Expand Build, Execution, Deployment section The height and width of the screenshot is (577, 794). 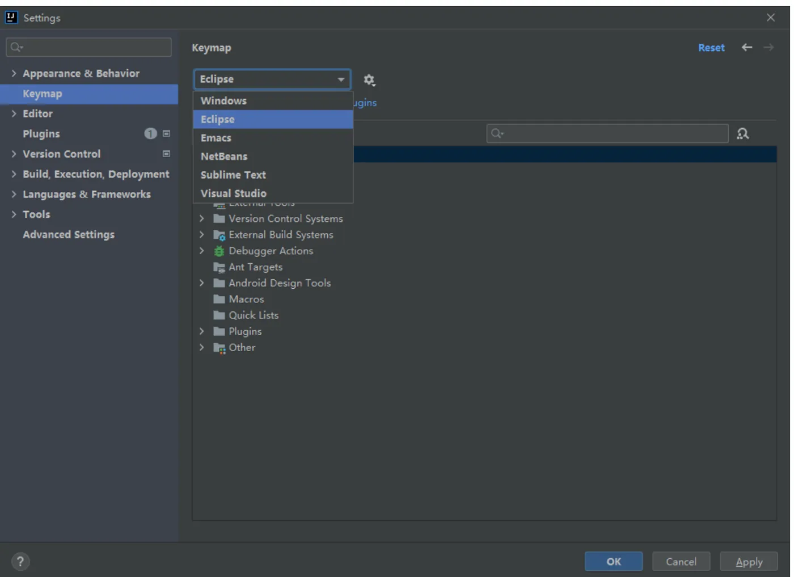14,174
